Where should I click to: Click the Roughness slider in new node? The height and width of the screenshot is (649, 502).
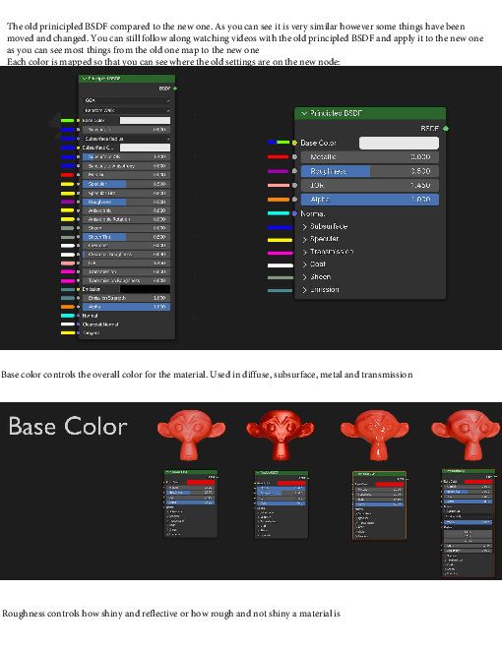pyautogui.click(x=369, y=171)
